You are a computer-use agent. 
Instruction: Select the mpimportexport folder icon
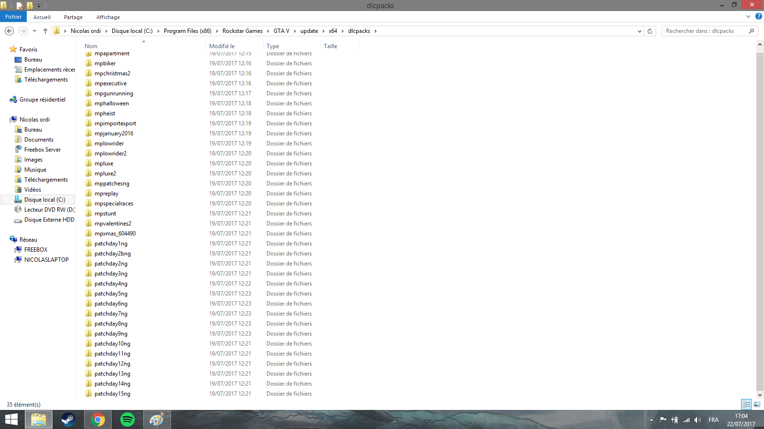[x=89, y=123]
